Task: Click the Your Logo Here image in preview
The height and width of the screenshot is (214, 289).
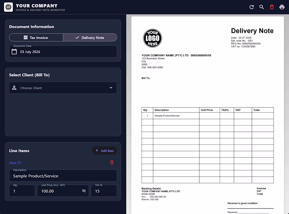Action: click(152, 38)
